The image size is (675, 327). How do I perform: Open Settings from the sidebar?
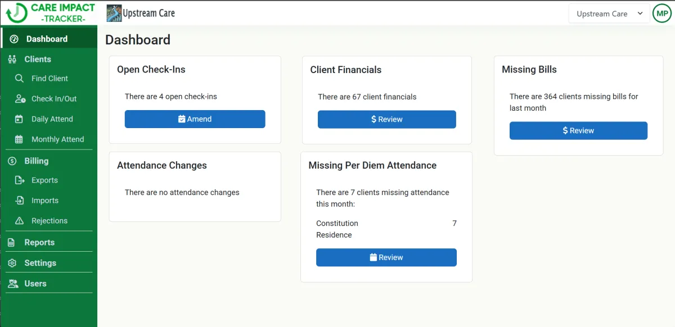tap(40, 263)
